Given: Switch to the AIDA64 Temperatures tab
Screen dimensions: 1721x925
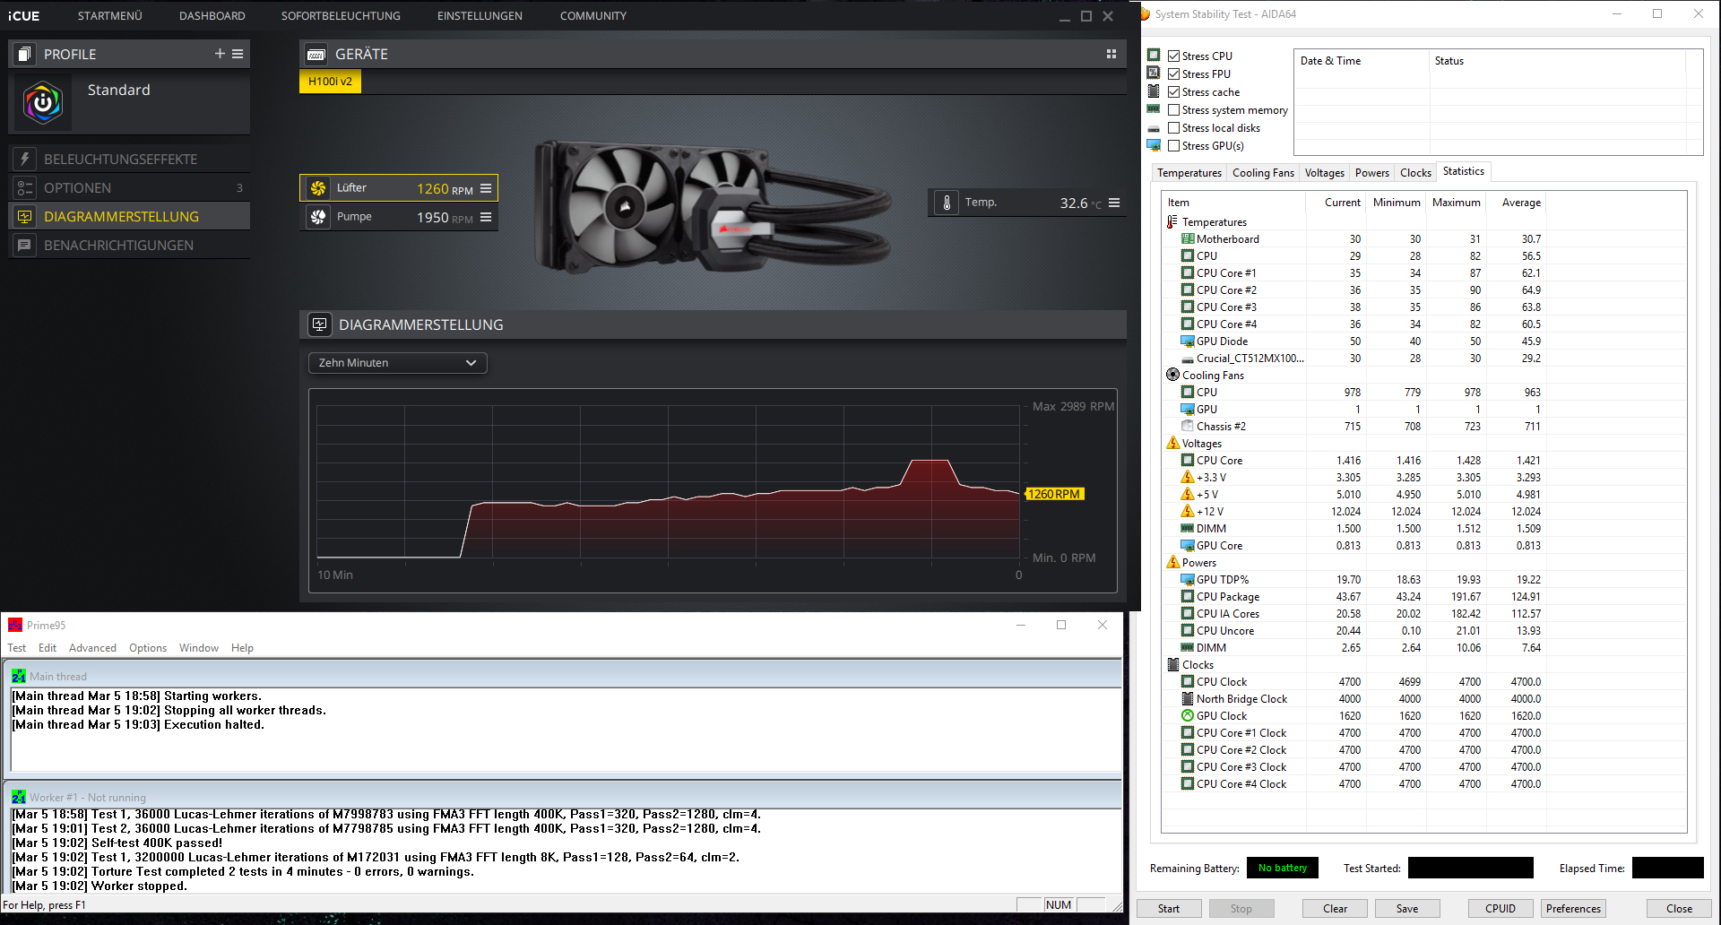Looking at the screenshot, I should pyautogui.click(x=1189, y=173).
